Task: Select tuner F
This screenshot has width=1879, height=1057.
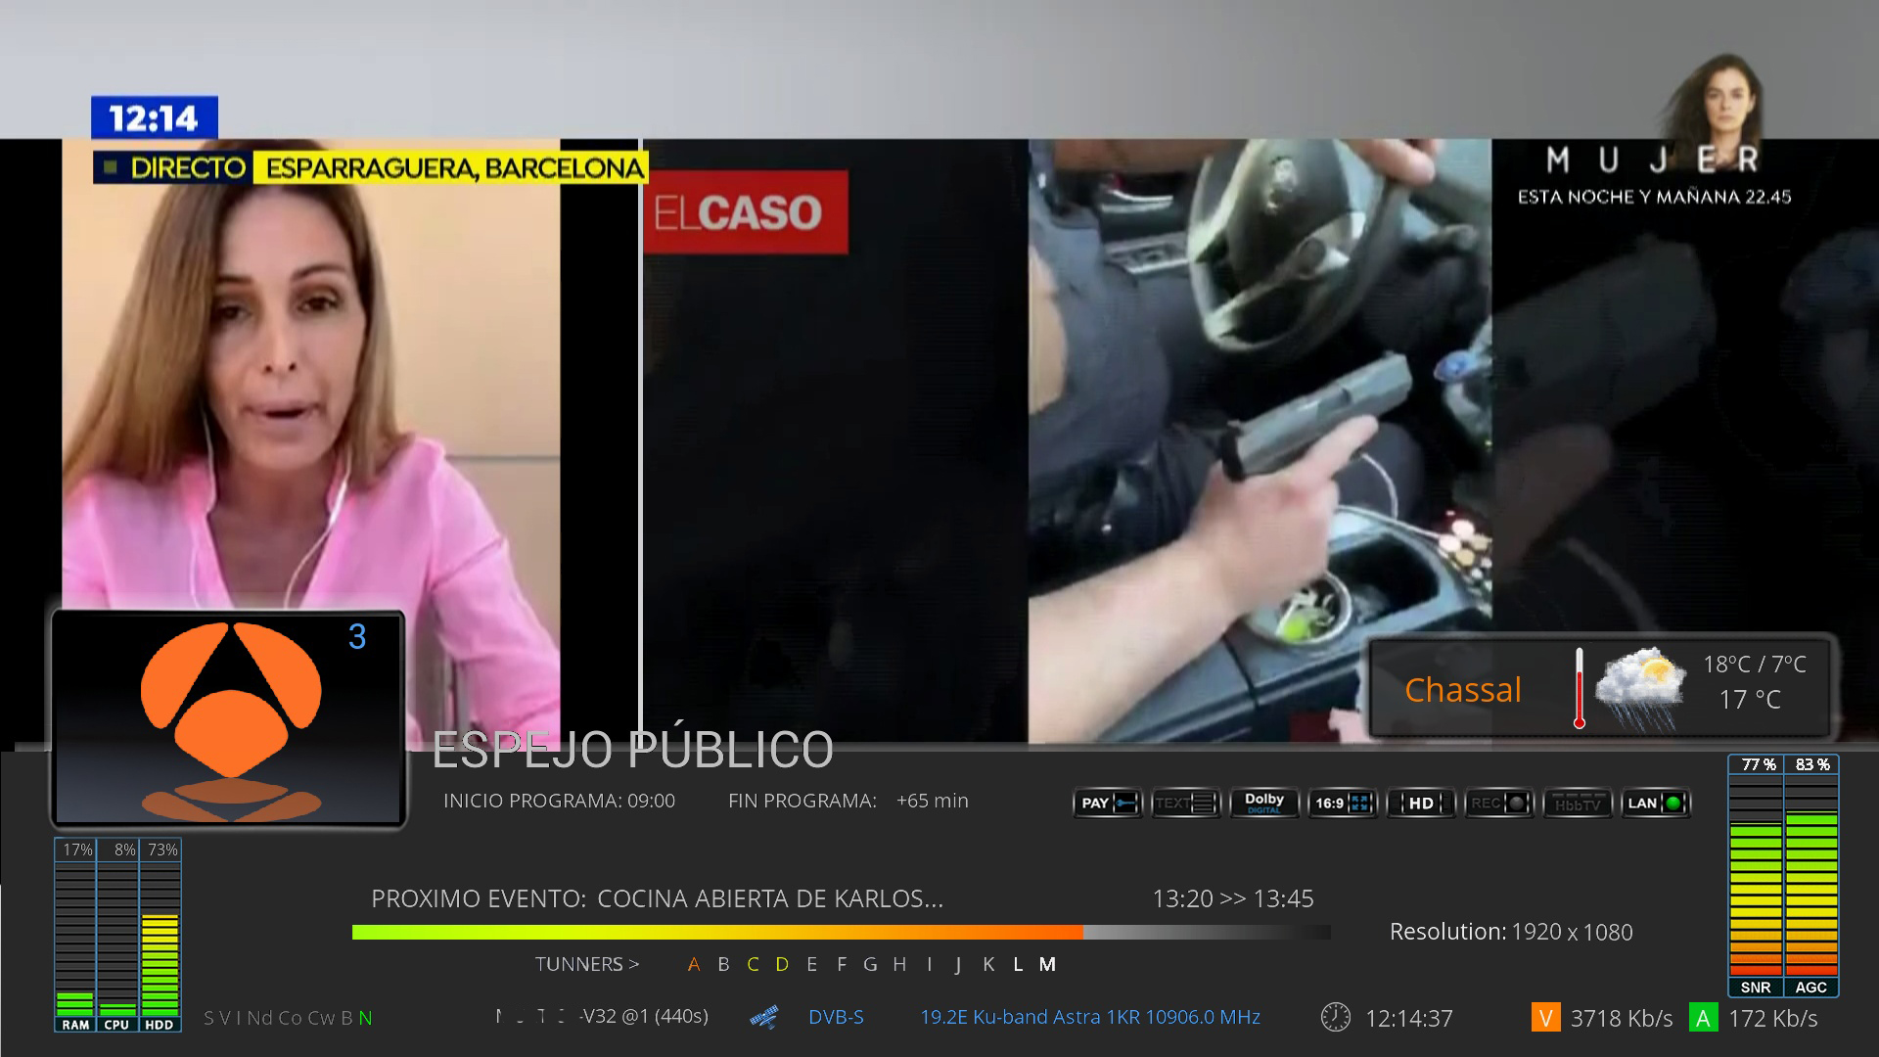Action: 841,964
